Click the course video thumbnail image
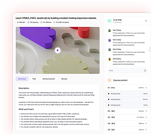 (x=58, y=50)
